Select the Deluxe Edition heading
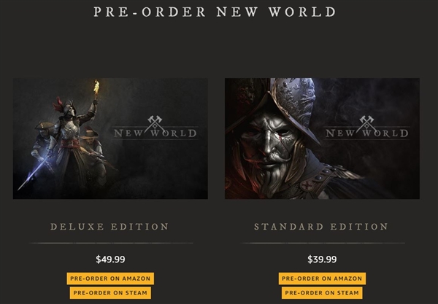Screen dimensions: 438x304 click(x=109, y=227)
